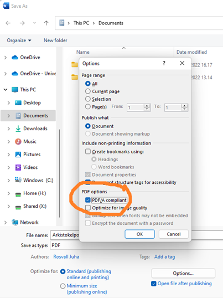Click Add a tag link
Image resolution: width=223 pixels, height=298 pixels.
pyautogui.click(x=164, y=257)
